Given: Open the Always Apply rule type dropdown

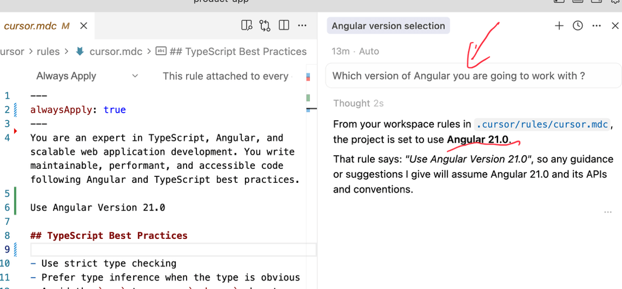Looking at the screenshot, I should pyautogui.click(x=86, y=76).
